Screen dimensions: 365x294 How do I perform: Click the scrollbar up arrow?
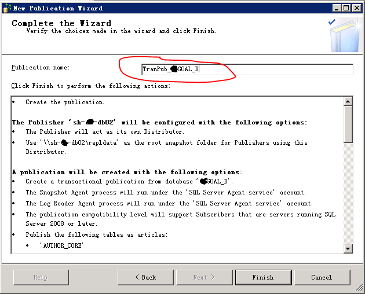[x=348, y=101]
